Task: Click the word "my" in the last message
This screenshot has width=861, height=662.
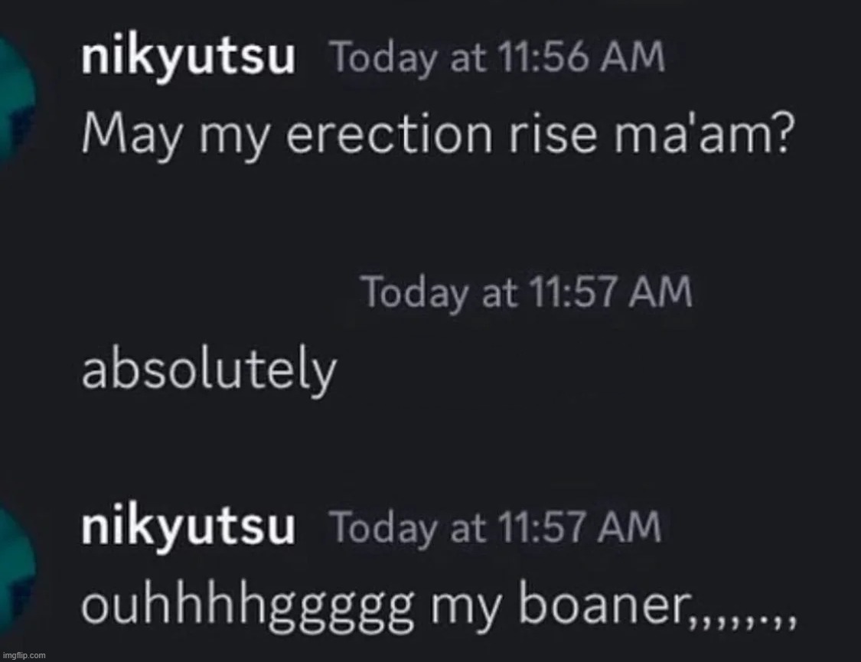Action: (x=465, y=608)
